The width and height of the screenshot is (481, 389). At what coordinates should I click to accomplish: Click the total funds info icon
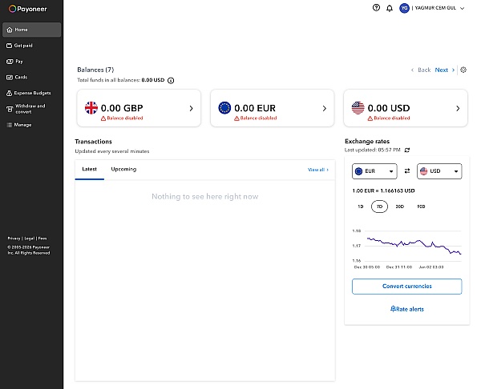[171, 80]
